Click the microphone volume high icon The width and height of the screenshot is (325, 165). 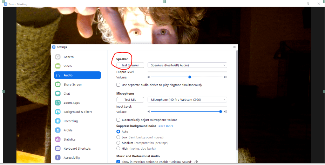[x=225, y=112]
